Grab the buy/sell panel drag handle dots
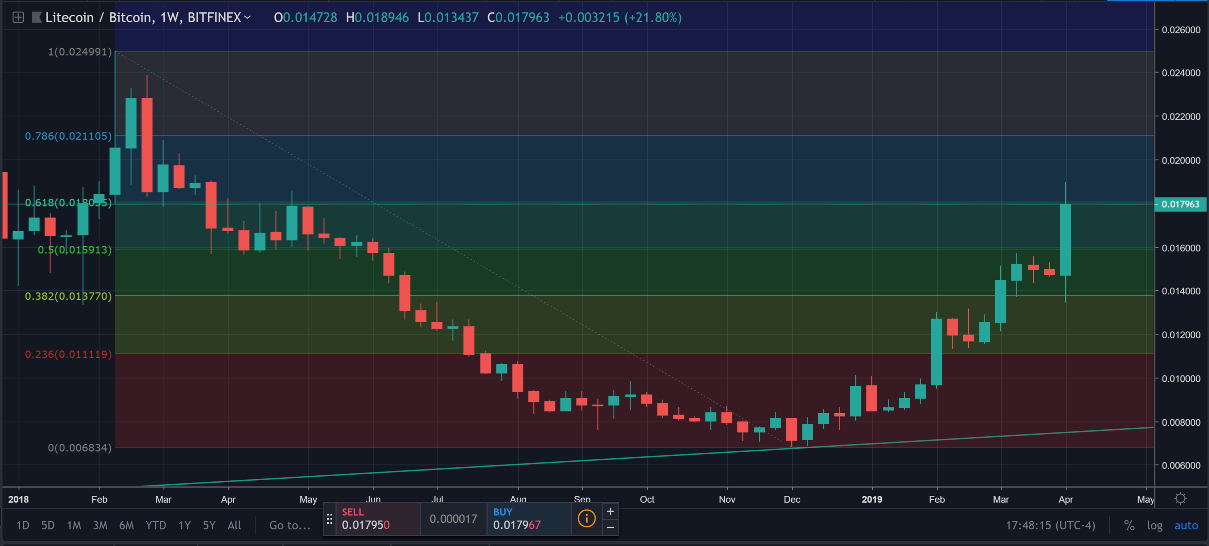Image resolution: width=1209 pixels, height=546 pixels. point(330,519)
